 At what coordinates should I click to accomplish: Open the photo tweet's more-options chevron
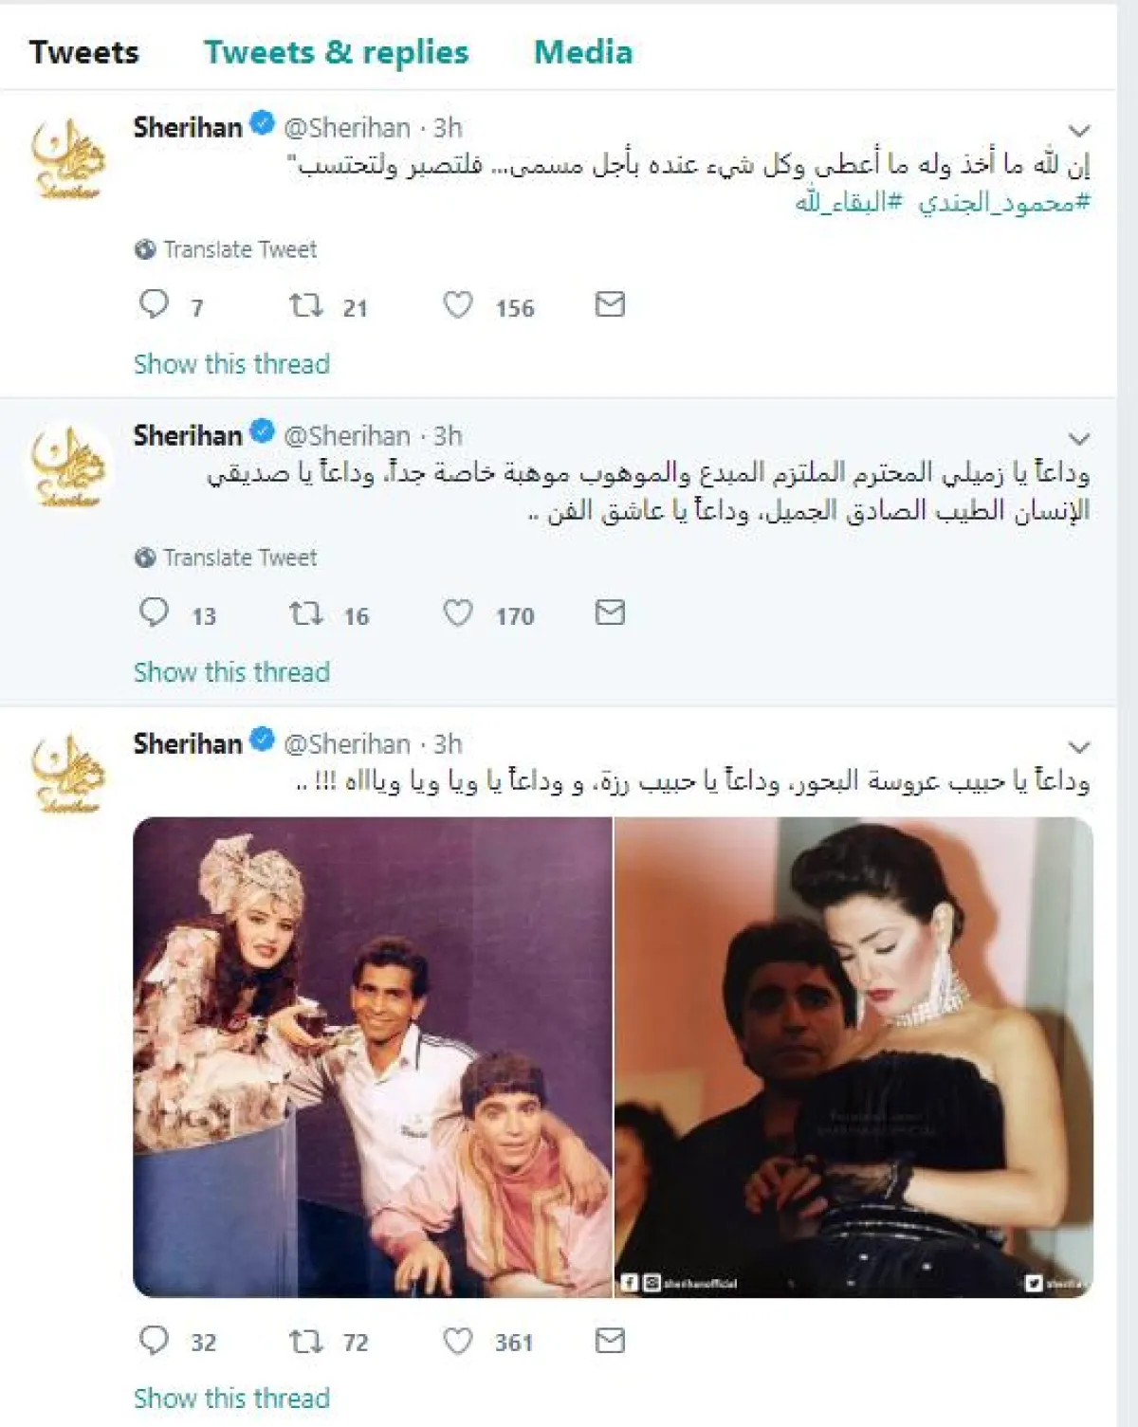coord(1079,746)
